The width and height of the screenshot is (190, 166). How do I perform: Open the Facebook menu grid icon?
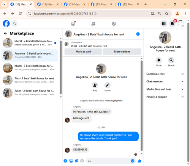[164, 24]
